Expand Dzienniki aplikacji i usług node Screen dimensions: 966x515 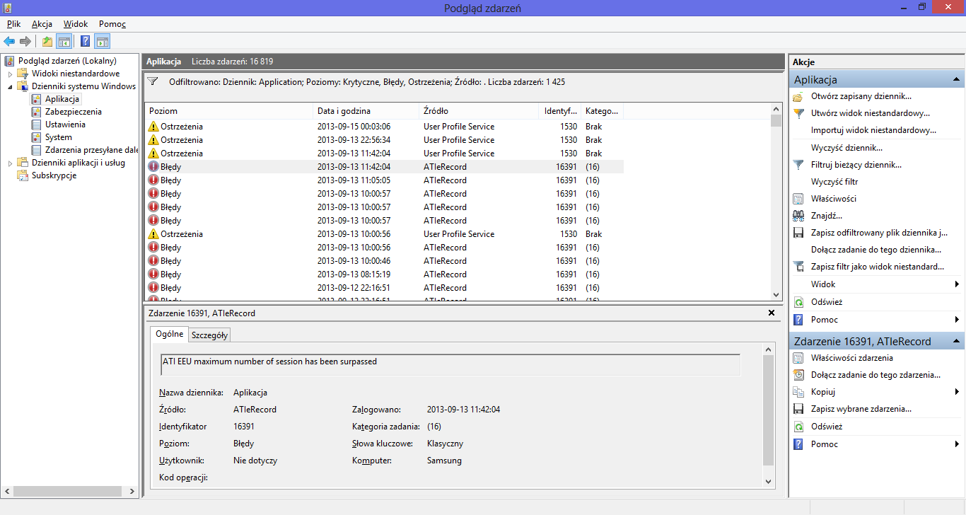click(x=10, y=163)
